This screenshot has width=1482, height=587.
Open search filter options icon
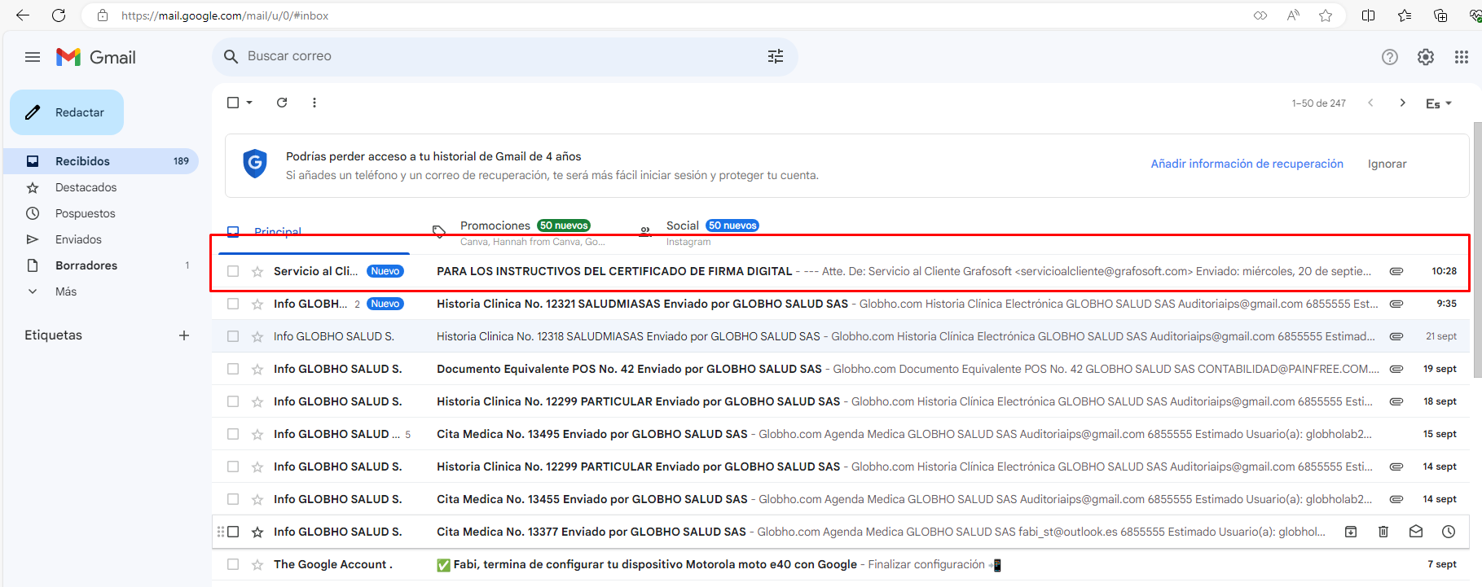coord(775,56)
